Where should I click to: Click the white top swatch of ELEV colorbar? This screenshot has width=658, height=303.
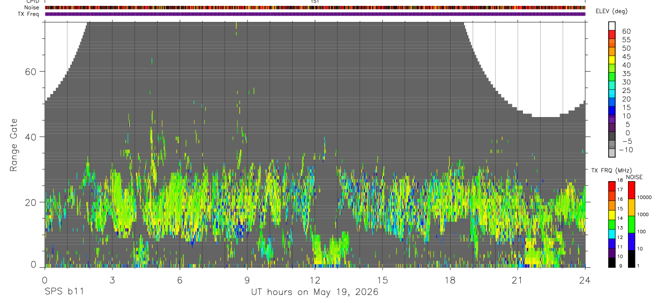point(612,26)
